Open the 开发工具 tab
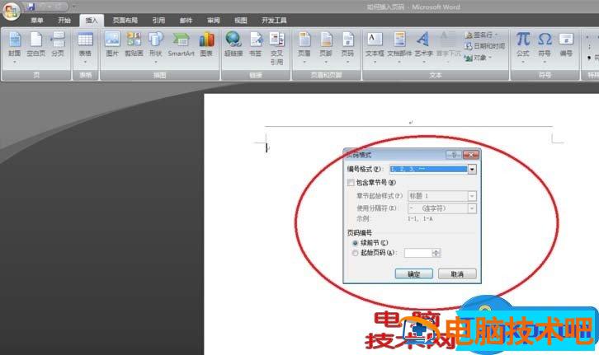This screenshot has height=355, width=599. [274, 21]
